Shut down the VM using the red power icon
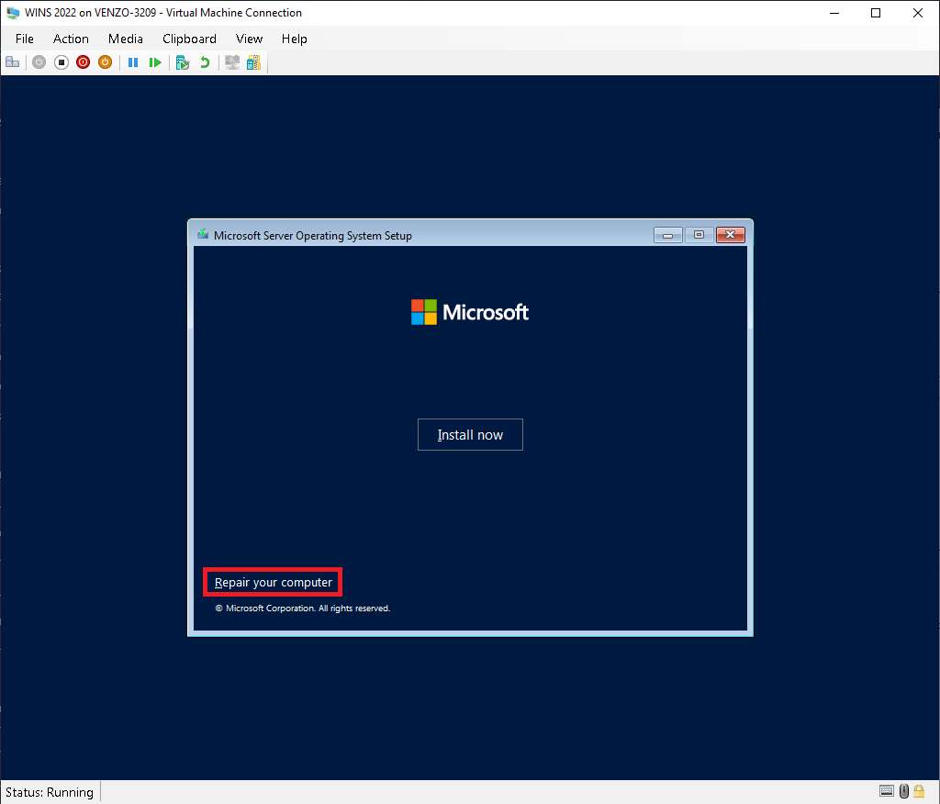Viewport: 940px width, 804px height. coord(84,62)
